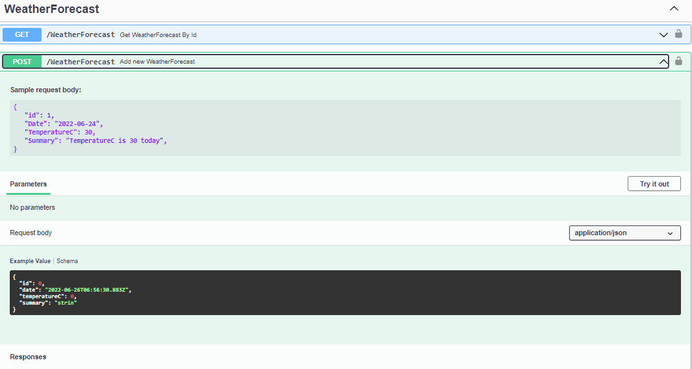Click the 'Get WeatherForecast By Id' description
The height and width of the screenshot is (369, 692).
(x=158, y=34)
